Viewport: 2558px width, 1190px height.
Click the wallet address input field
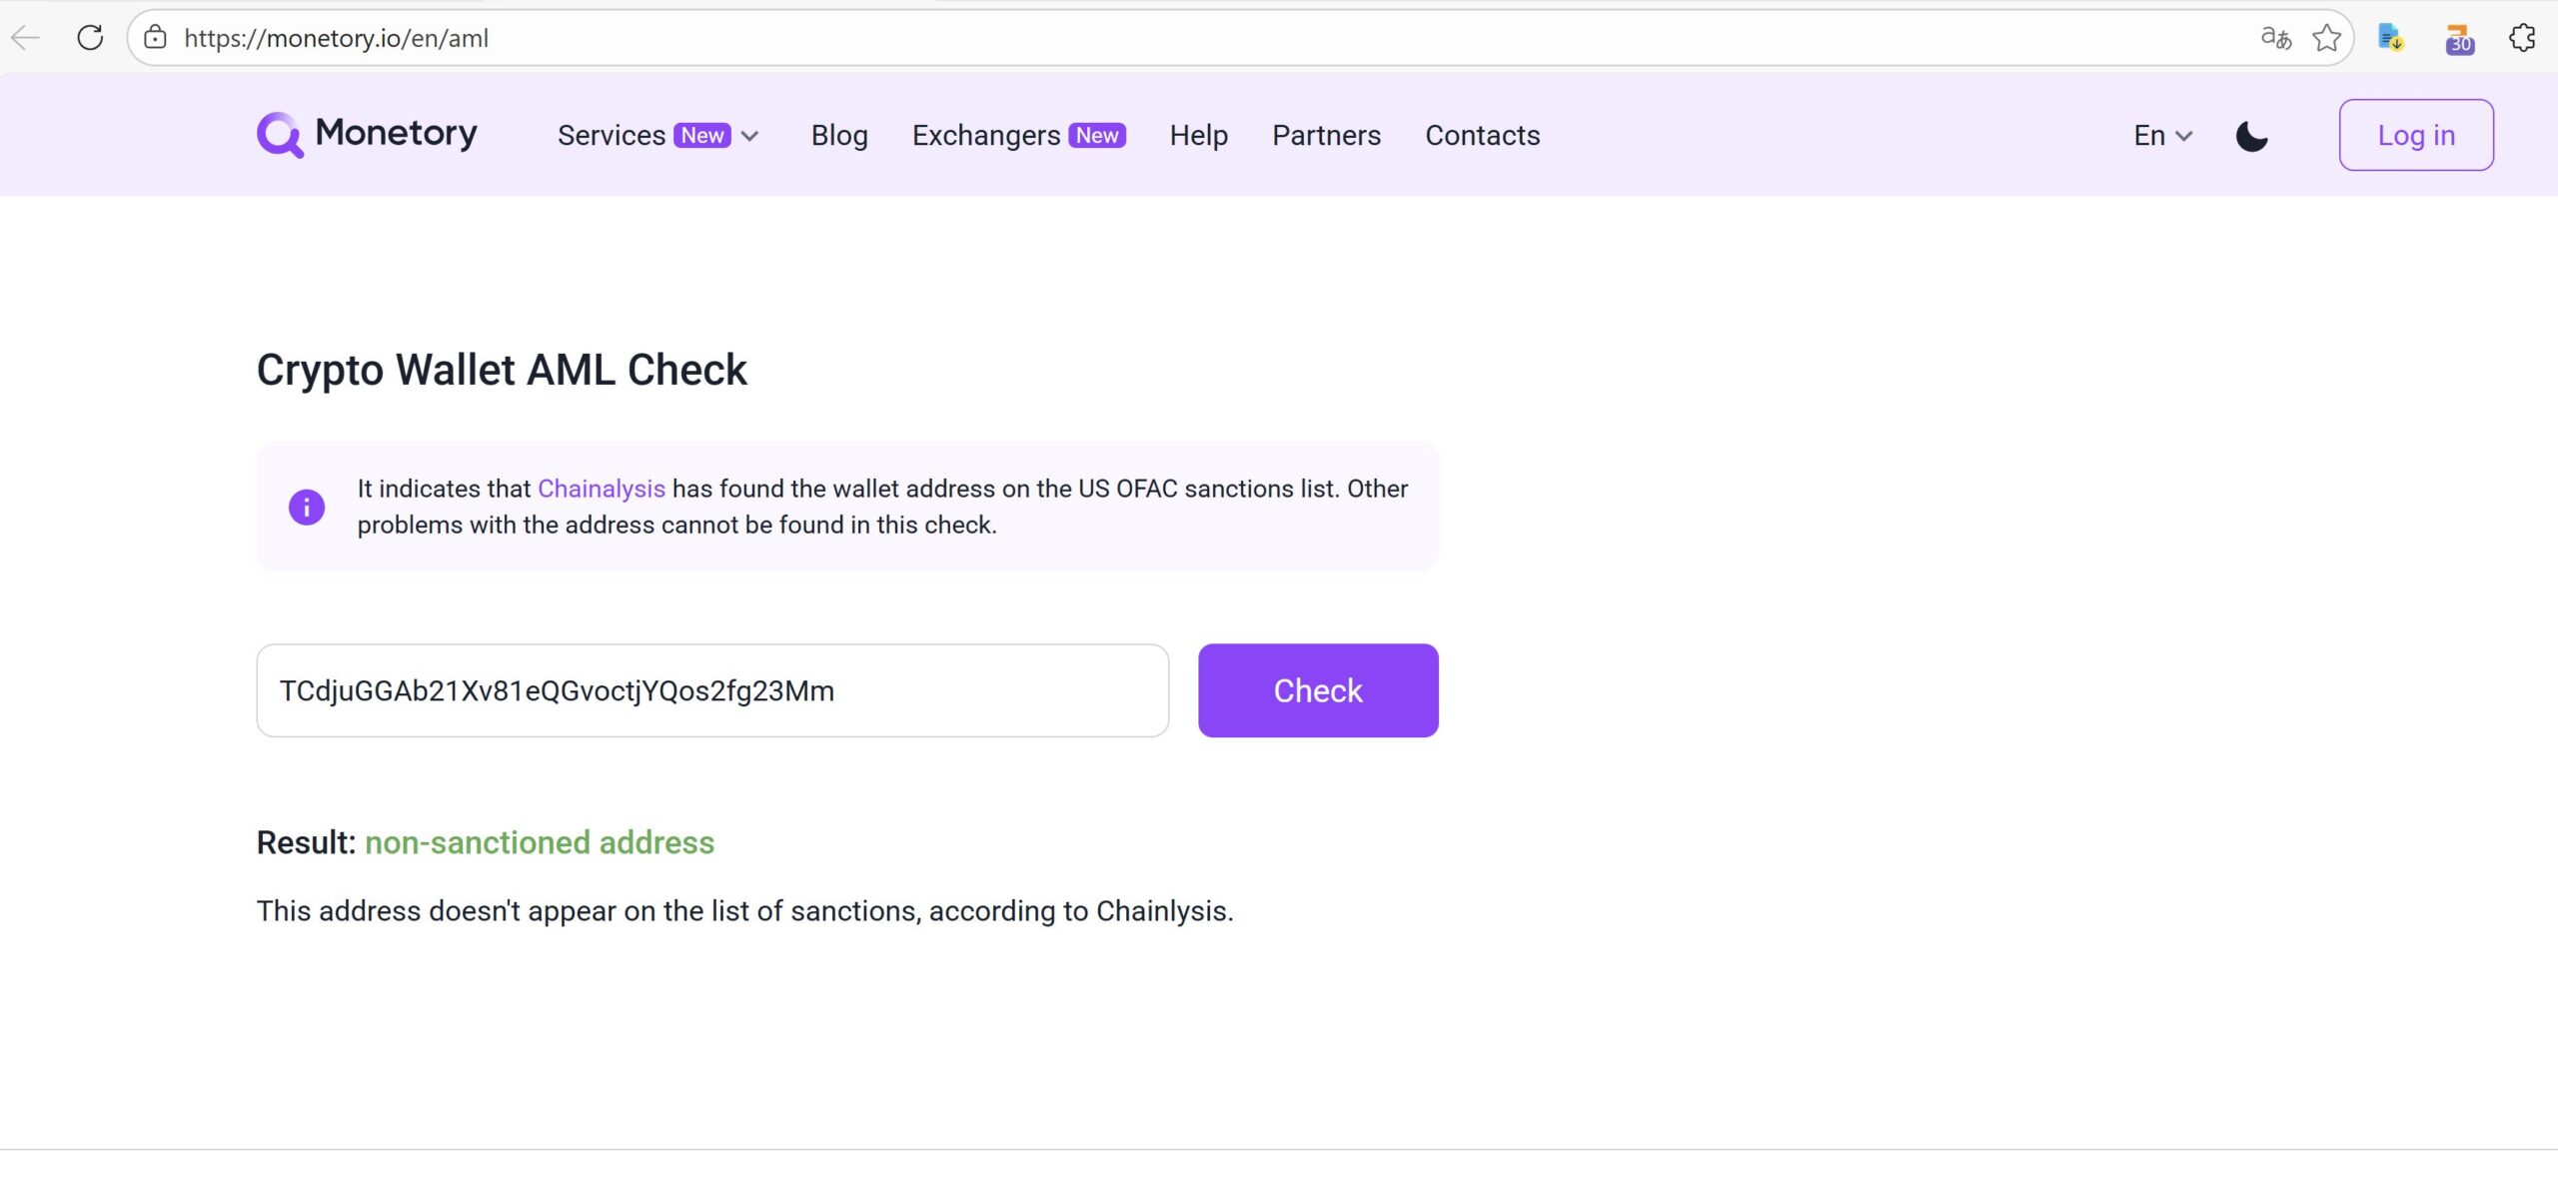point(711,689)
